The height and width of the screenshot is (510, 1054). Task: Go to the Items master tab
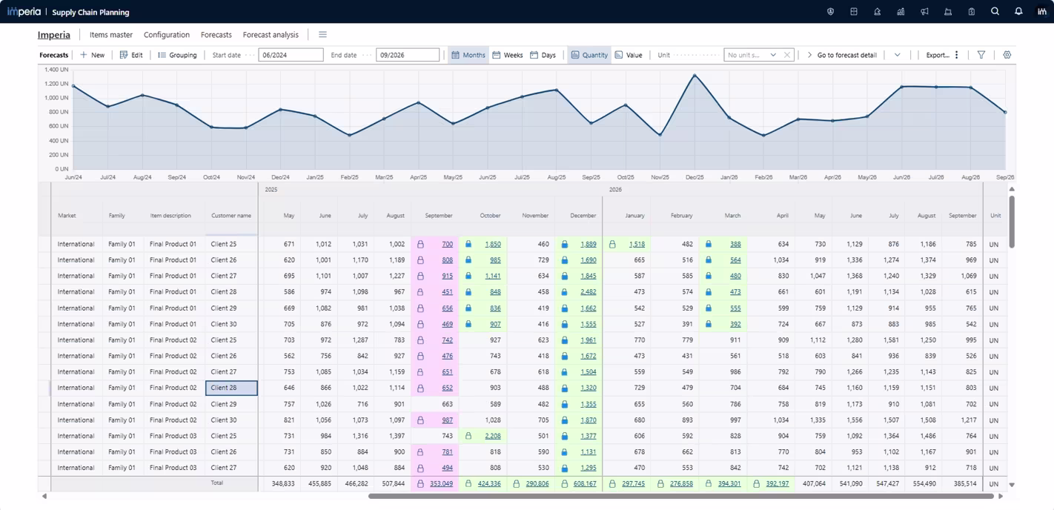point(110,35)
